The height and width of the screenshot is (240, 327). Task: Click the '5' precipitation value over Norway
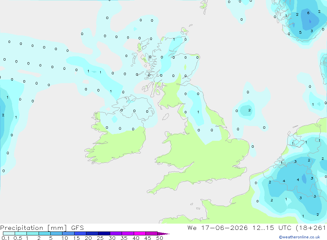(300, 32)
